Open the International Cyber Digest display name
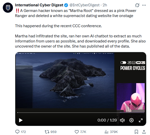150x135 pixels. 39,5
